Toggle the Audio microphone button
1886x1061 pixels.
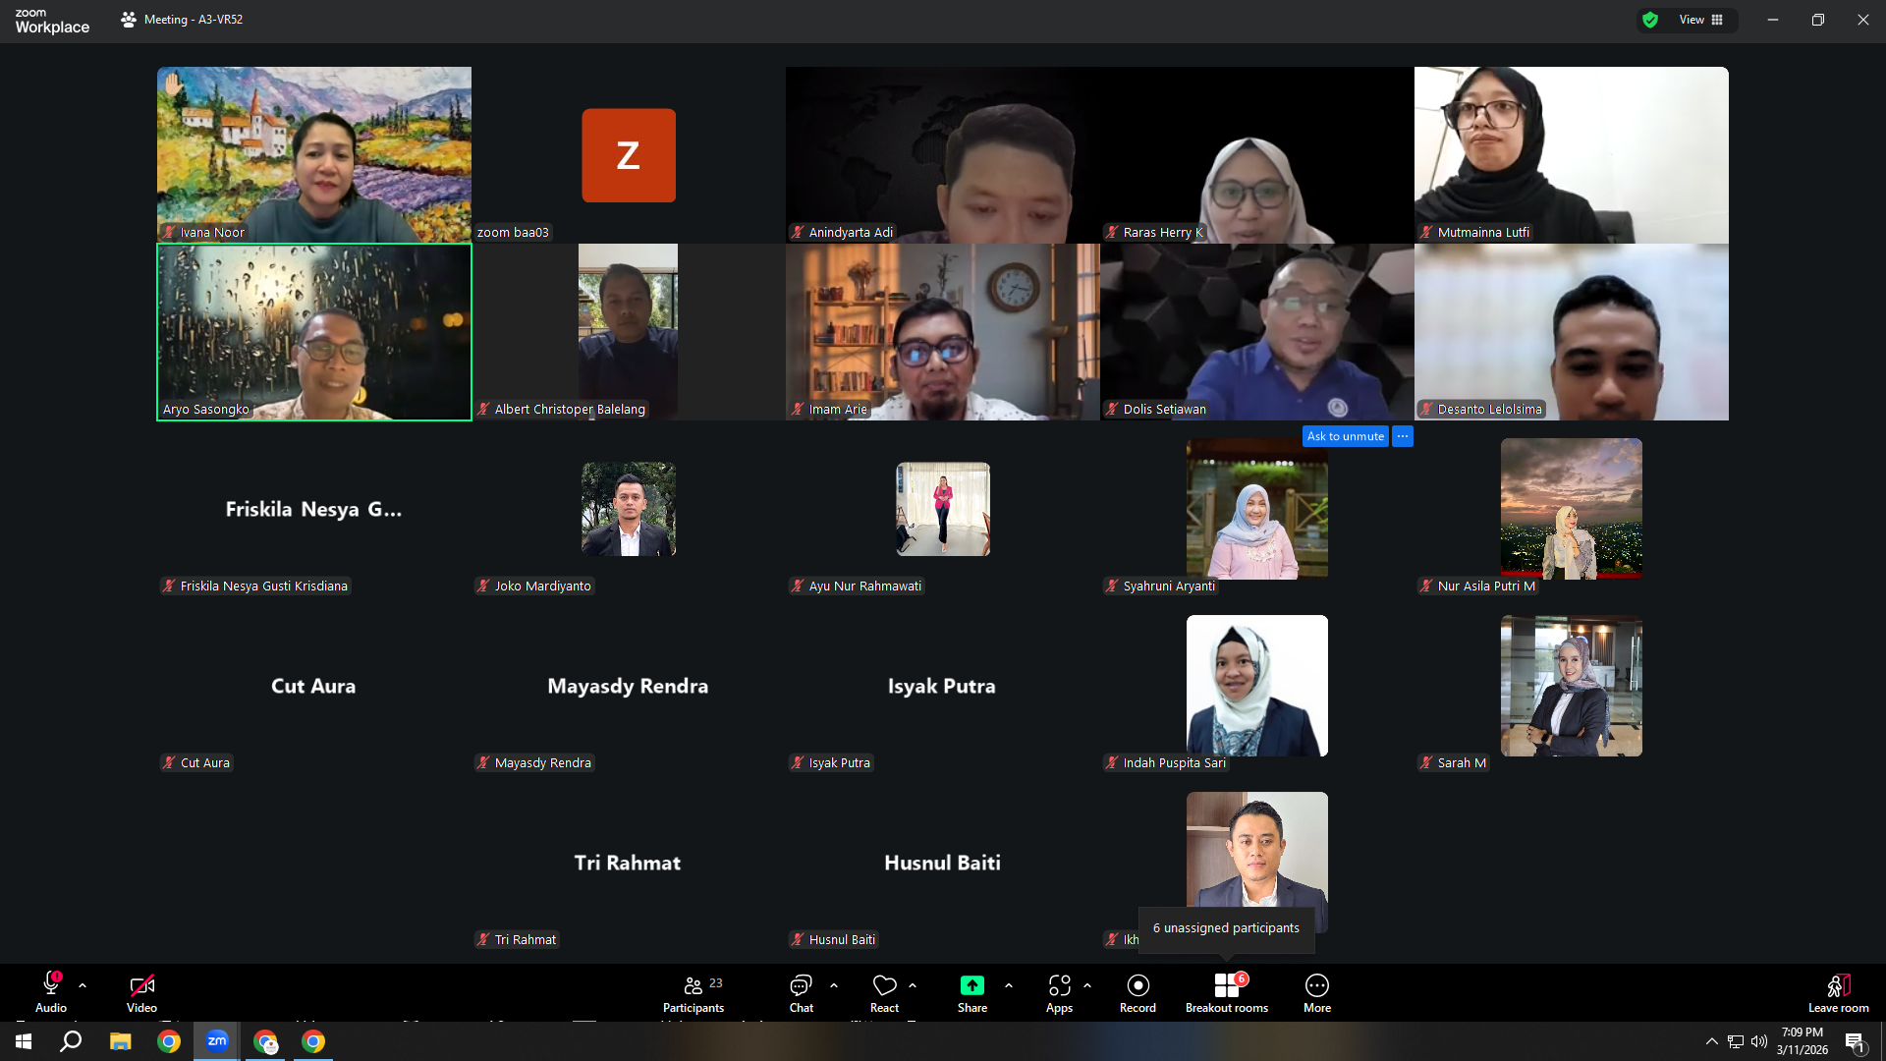click(x=51, y=992)
